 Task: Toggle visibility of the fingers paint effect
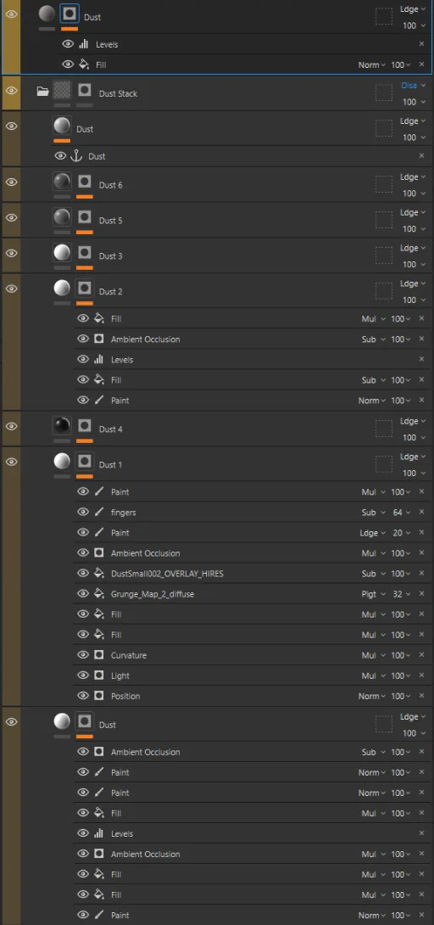click(x=83, y=513)
